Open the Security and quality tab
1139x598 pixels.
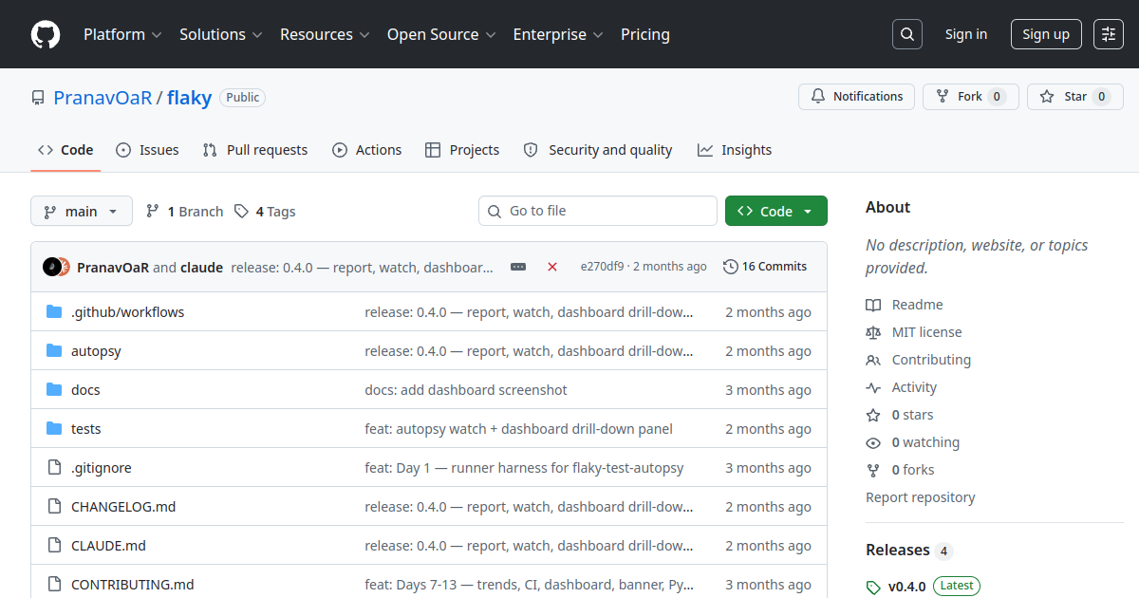tap(598, 150)
